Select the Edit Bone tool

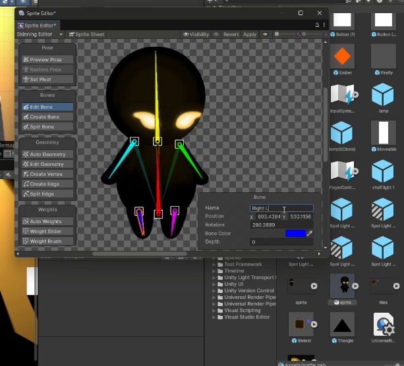coord(47,107)
